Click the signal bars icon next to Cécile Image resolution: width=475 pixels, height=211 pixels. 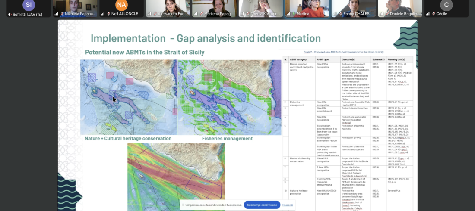[x=429, y=14]
